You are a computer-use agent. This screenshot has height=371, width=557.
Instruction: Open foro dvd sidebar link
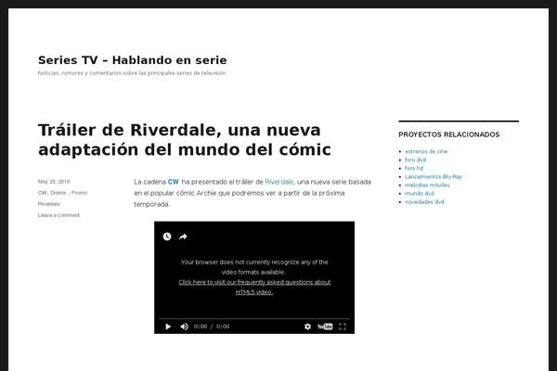[415, 160]
